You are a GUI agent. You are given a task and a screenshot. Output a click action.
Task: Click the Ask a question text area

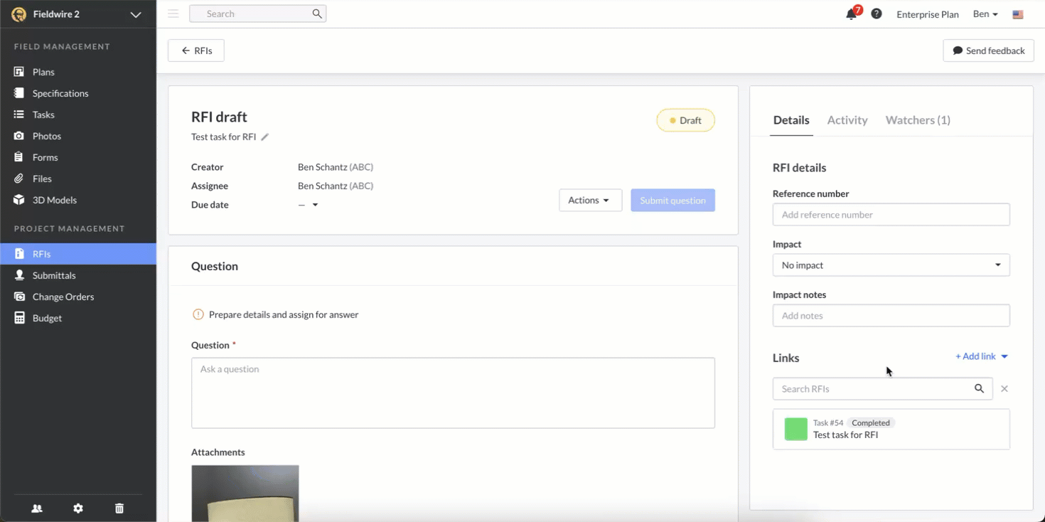[453, 393]
